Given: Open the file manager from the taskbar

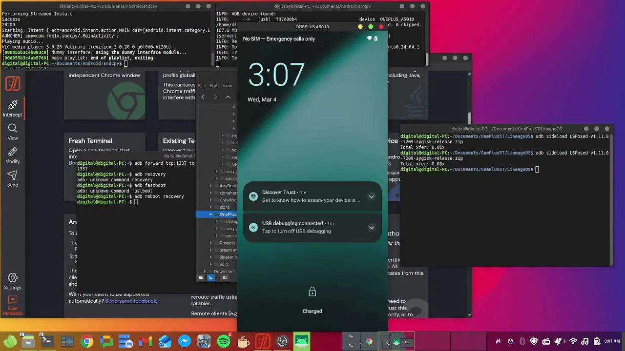Looking at the screenshot, I should [28, 341].
